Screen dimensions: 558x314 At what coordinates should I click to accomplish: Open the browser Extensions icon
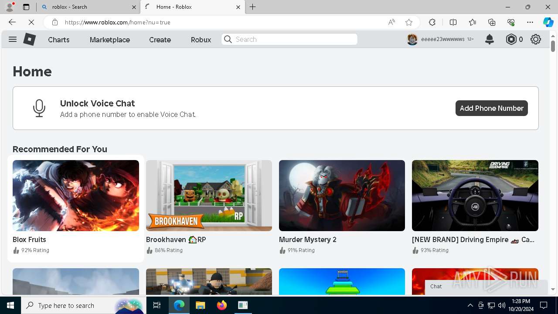tap(432, 22)
